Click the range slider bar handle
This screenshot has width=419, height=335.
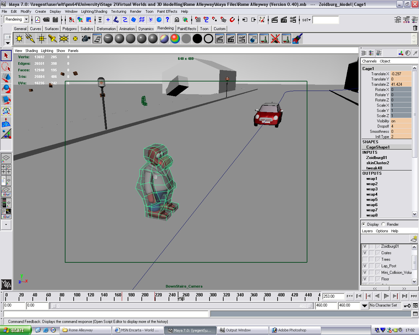click(182, 306)
